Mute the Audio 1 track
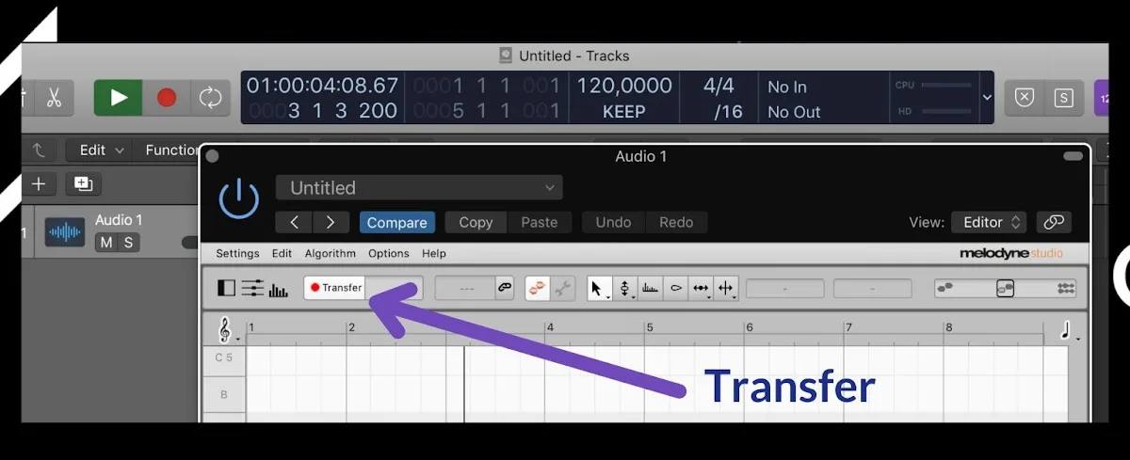 106,243
